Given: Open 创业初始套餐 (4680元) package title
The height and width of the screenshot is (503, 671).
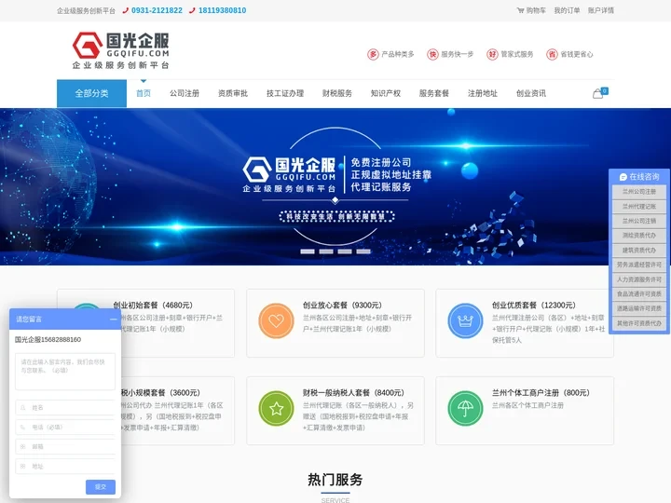Looking at the screenshot, I should pos(153,305).
